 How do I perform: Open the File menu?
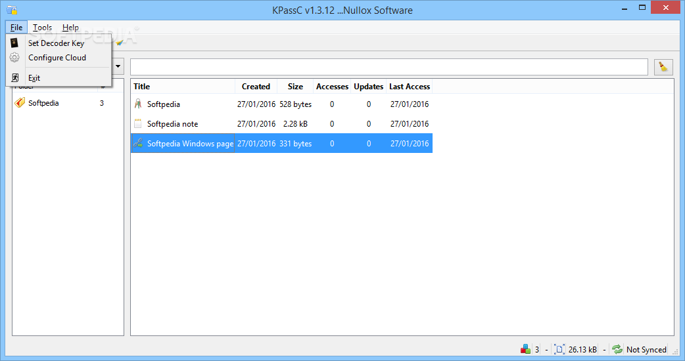(16, 27)
